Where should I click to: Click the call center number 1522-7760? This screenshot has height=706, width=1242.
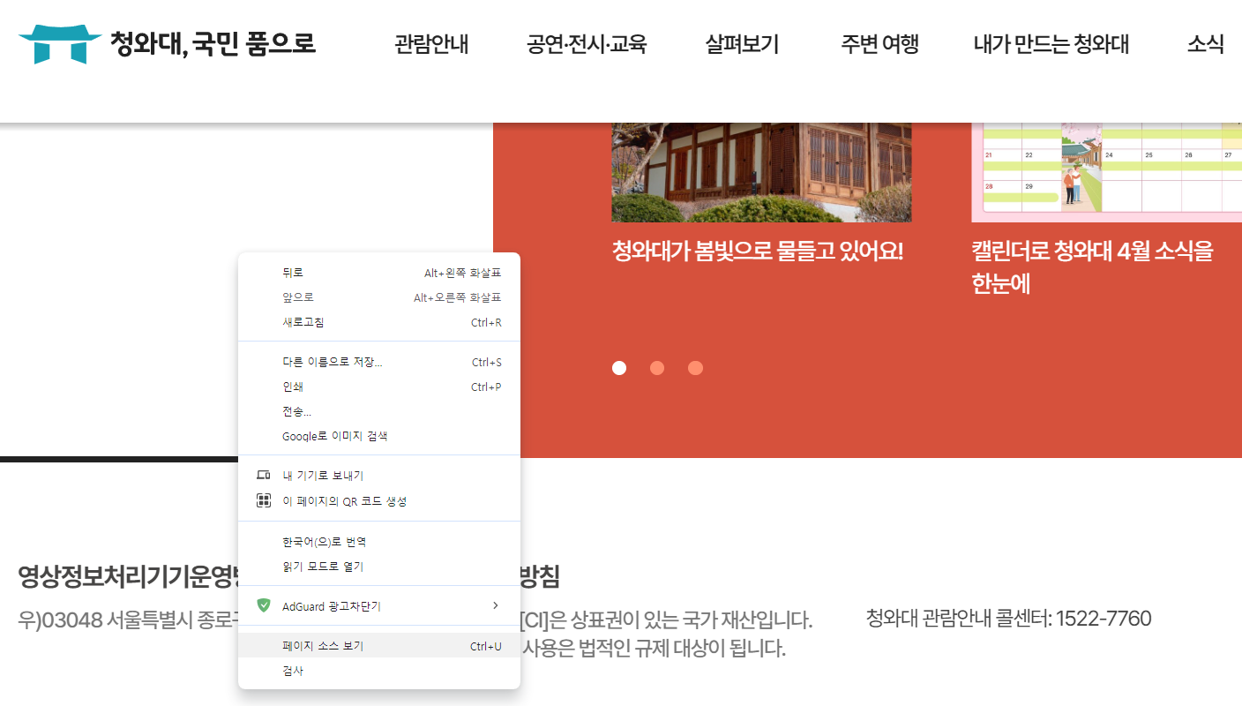[1104, 618]
